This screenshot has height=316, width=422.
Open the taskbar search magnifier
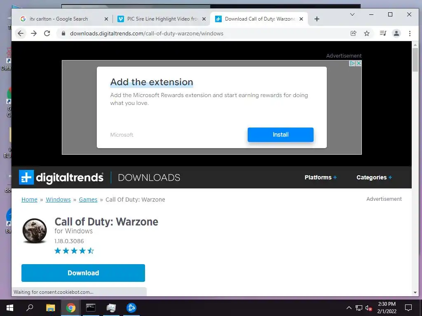30,308
